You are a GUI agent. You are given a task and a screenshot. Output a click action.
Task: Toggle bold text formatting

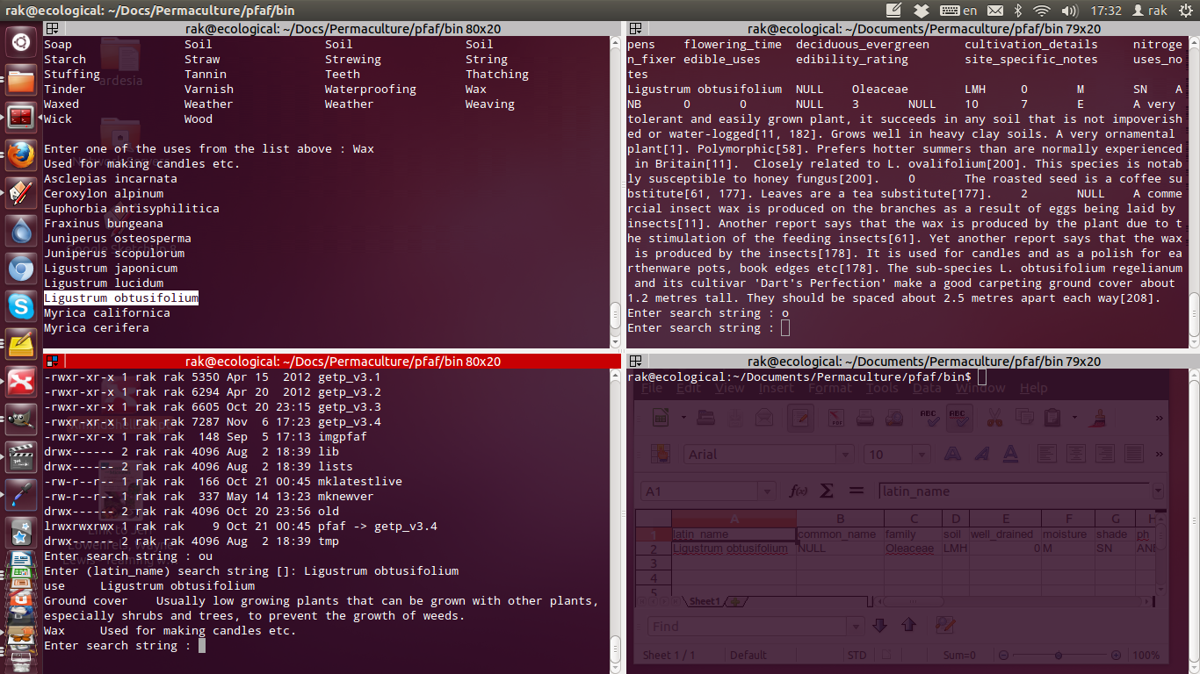951,454
